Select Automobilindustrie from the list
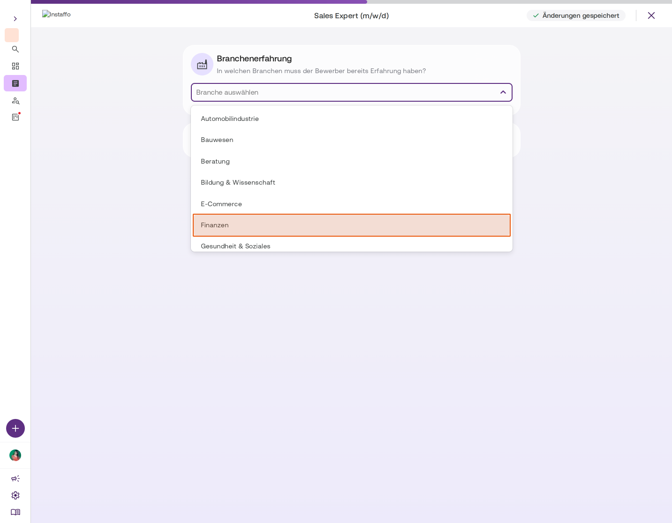 click(352, 119)
